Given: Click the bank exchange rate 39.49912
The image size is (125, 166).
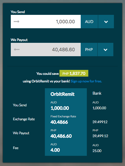Looking at the screenshot, I should [x=100, y=122].
